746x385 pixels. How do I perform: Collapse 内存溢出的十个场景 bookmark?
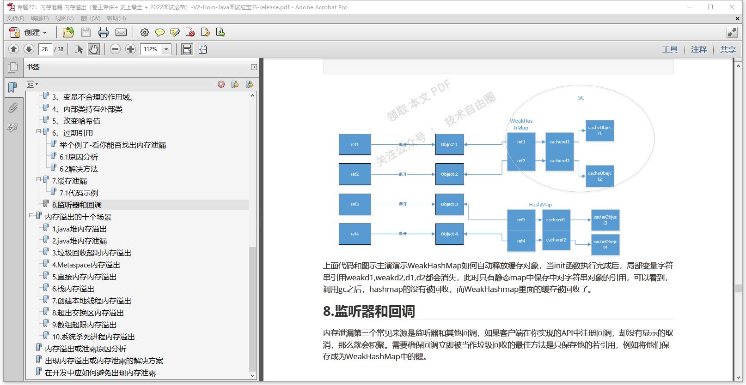point(31,215)
